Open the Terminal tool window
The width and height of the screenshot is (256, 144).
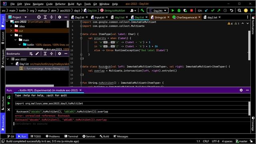71,136
